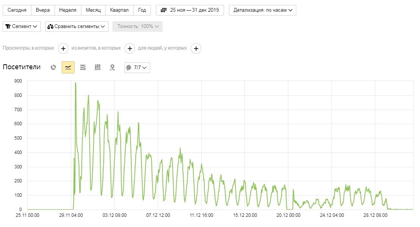Open Детализация: по часам dropdown
This screenshot has width=420, height=227.
pyautogui.click(x=263, y=10)
